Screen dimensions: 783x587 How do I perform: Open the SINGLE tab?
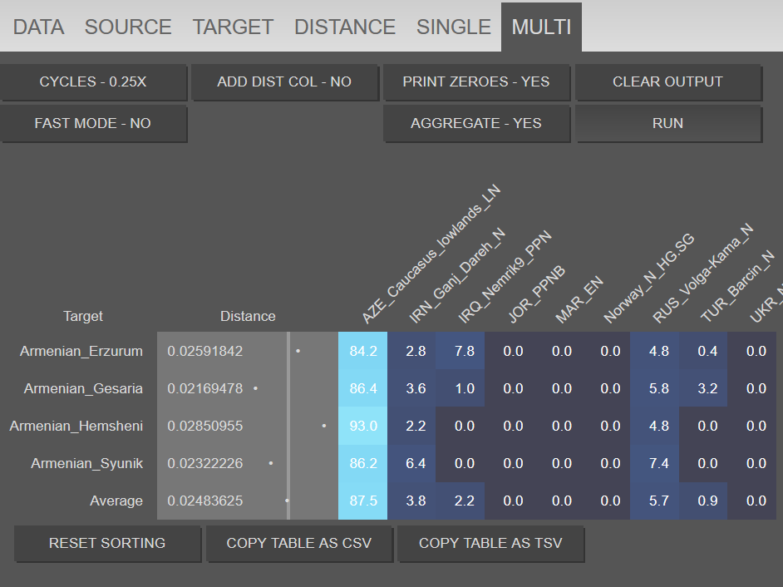pos(453,27)
